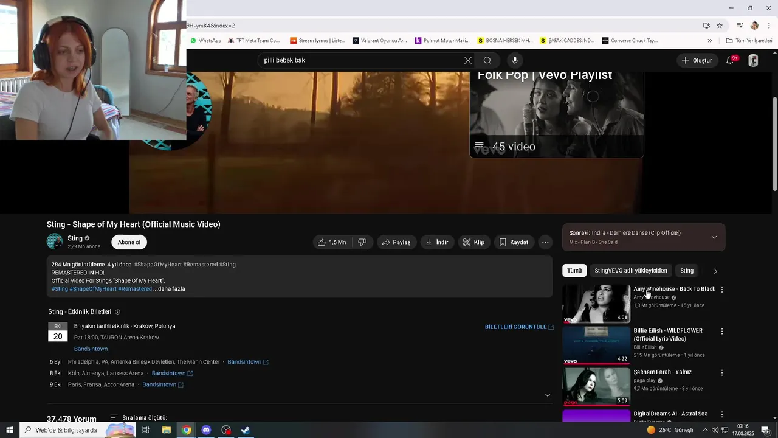The image size is (778, 438).
Task: Open options for DigitalDreams AI Astral Sea
Action: click(722, 414)
